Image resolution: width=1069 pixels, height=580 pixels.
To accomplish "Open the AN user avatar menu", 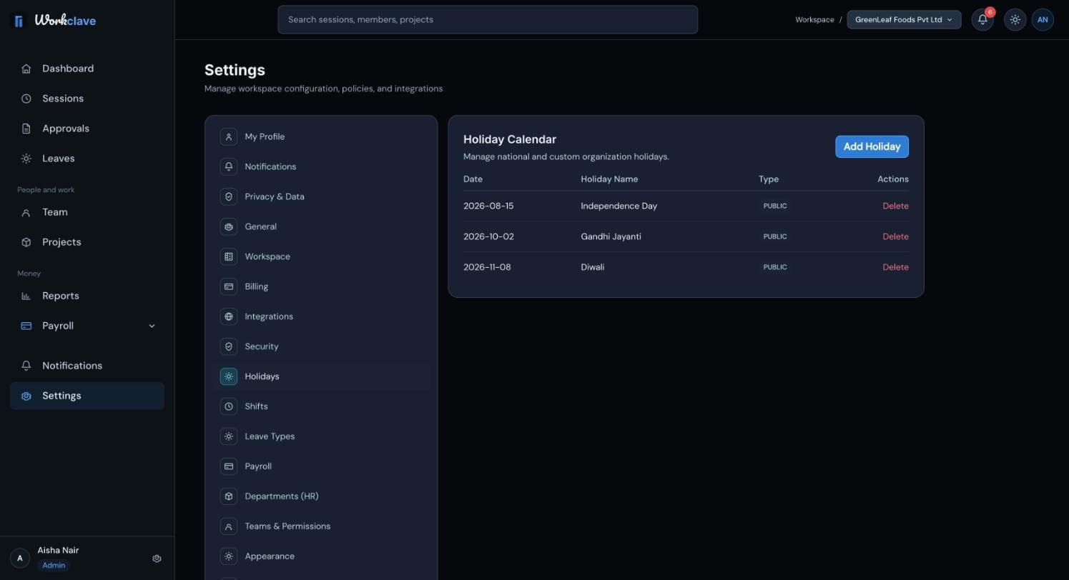I will (x=1043, y=20).
